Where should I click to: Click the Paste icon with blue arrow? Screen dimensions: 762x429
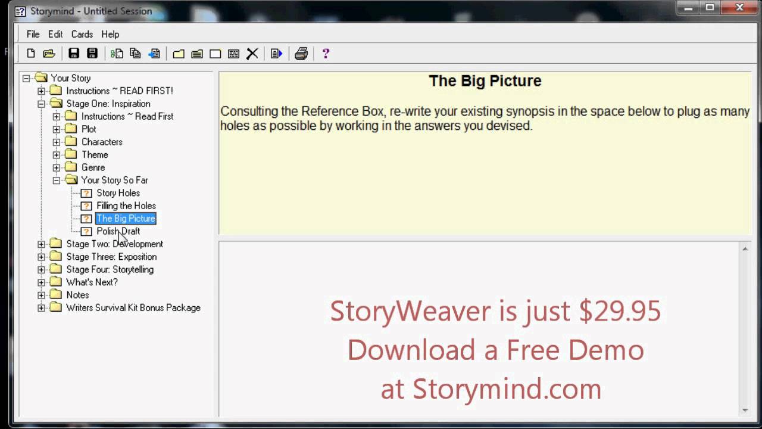(x=154, y=54)
